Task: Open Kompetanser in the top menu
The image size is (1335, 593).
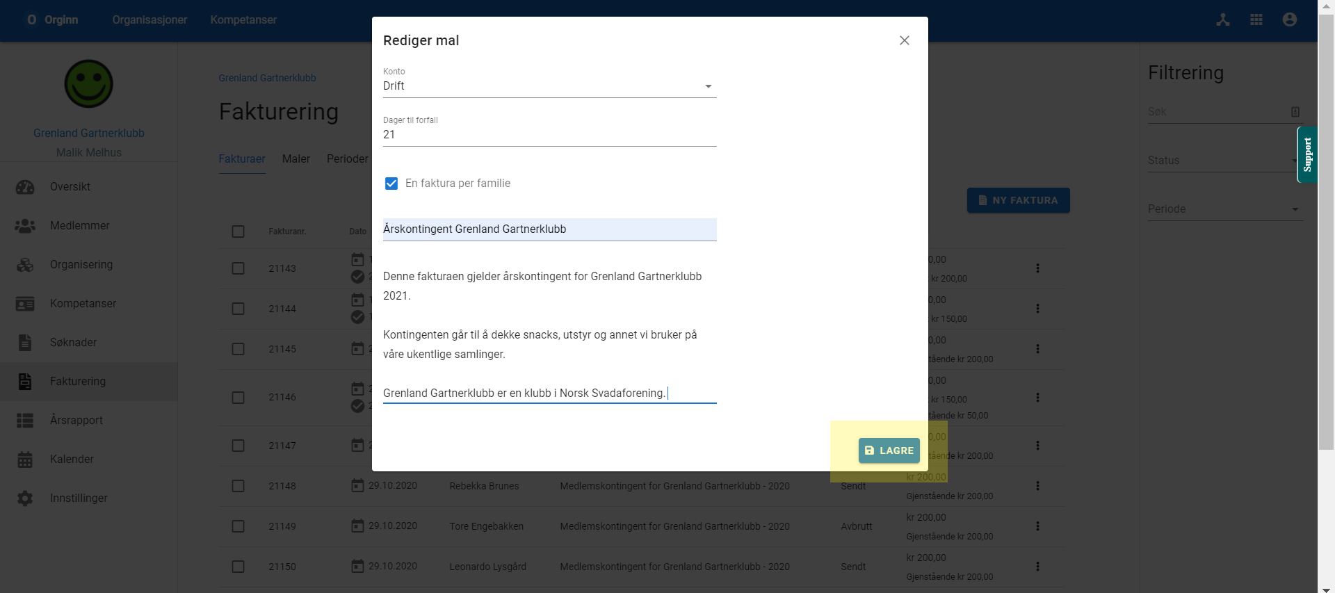Action: 243,20
